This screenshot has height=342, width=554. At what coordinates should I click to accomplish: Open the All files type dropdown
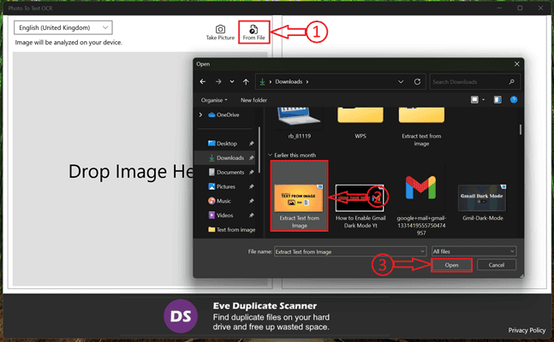pyautogui.click(x=474, y=251)
